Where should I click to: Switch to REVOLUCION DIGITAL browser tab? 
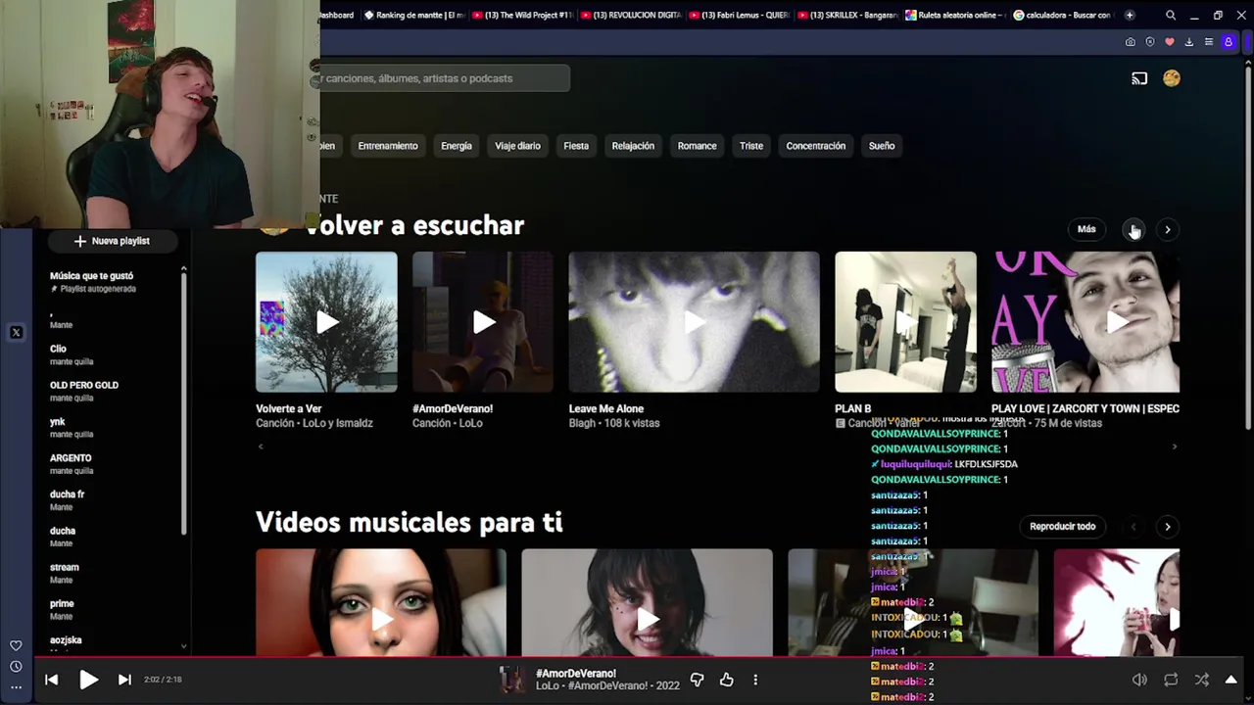click(x=630, y=15)
